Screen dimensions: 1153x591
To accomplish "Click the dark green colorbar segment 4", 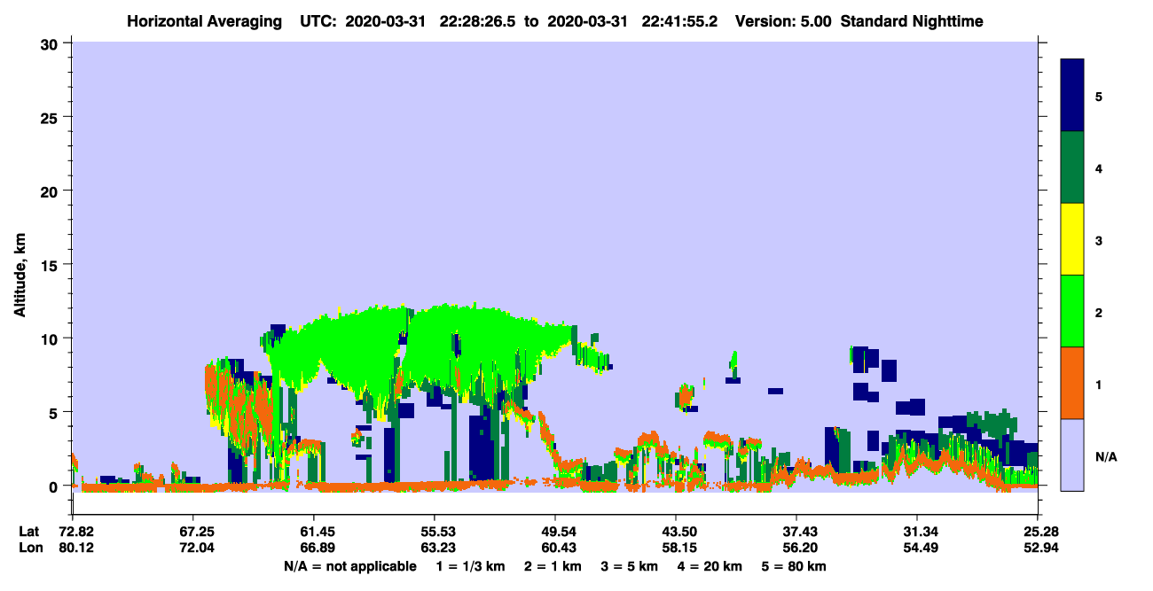I will [1072, 167].
